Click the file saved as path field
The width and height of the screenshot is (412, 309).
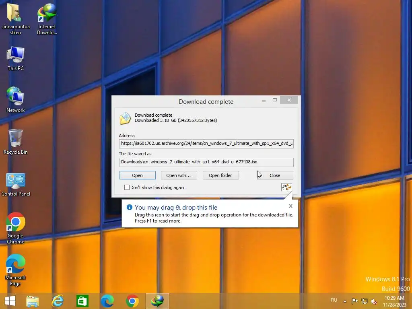click(206, 162)
